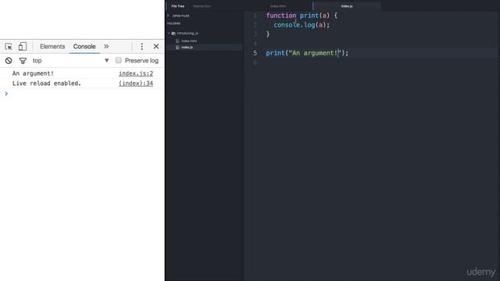Click the 'log' method on line 2
This screenshot has height=281, width=500.
[x=309, y=25]
